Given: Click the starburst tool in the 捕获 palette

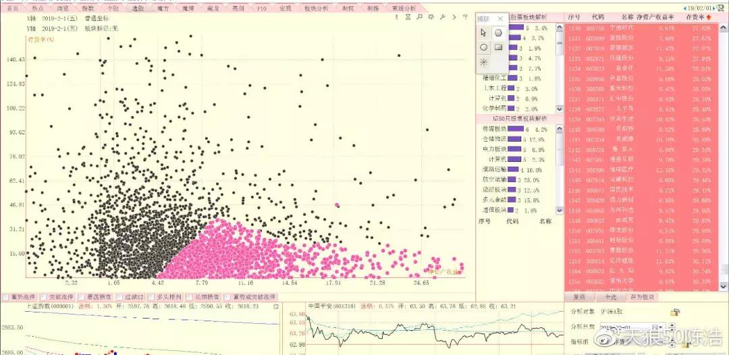Looking at the screenshot, I should (483, 62).
